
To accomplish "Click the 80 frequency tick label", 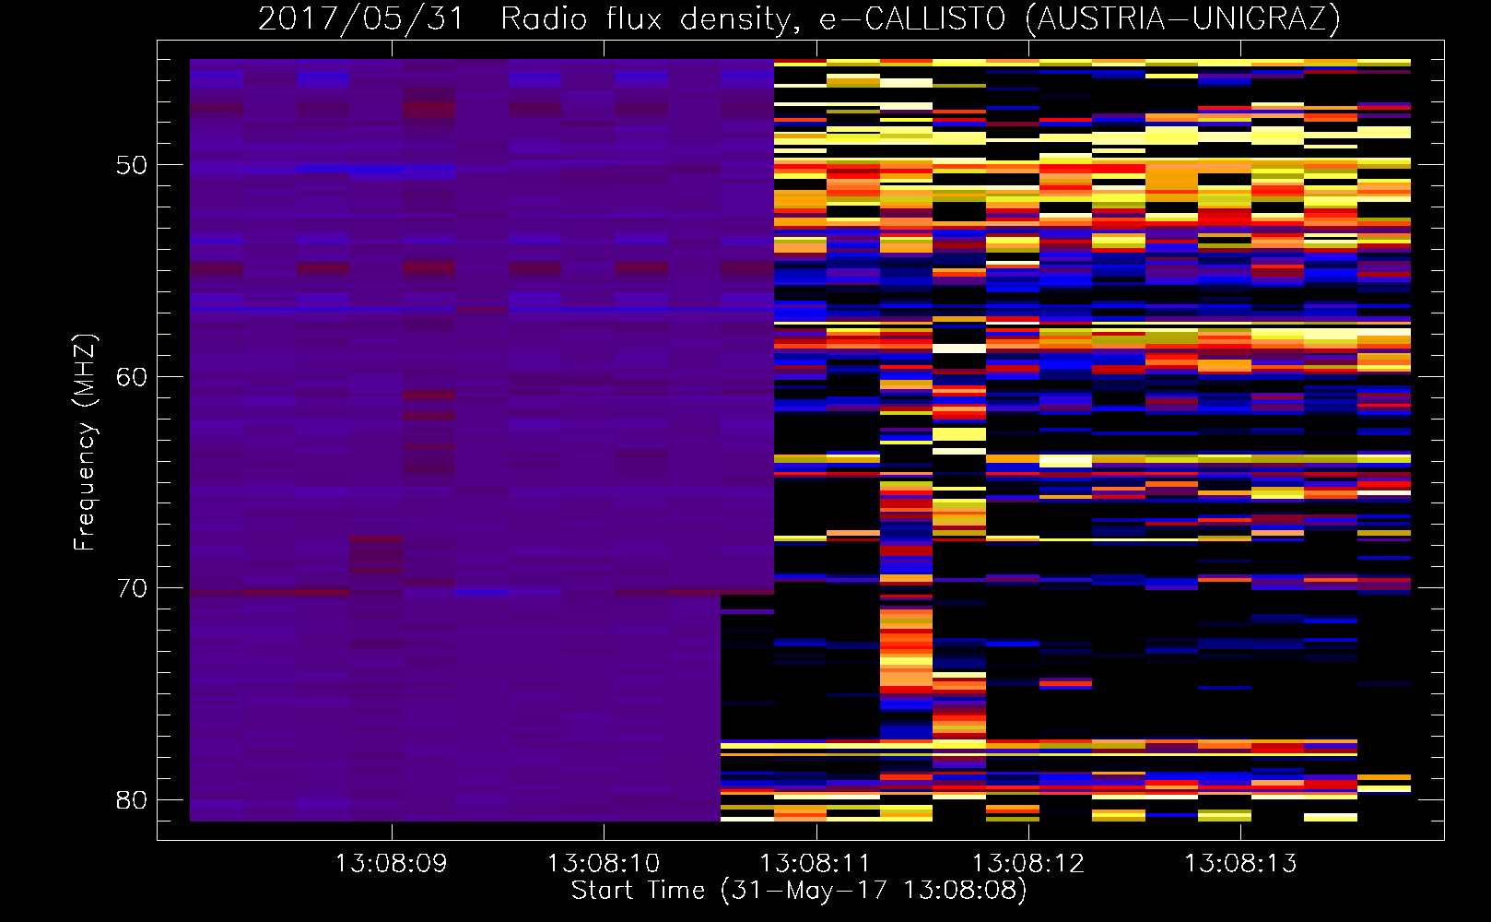I will point(132,799).
